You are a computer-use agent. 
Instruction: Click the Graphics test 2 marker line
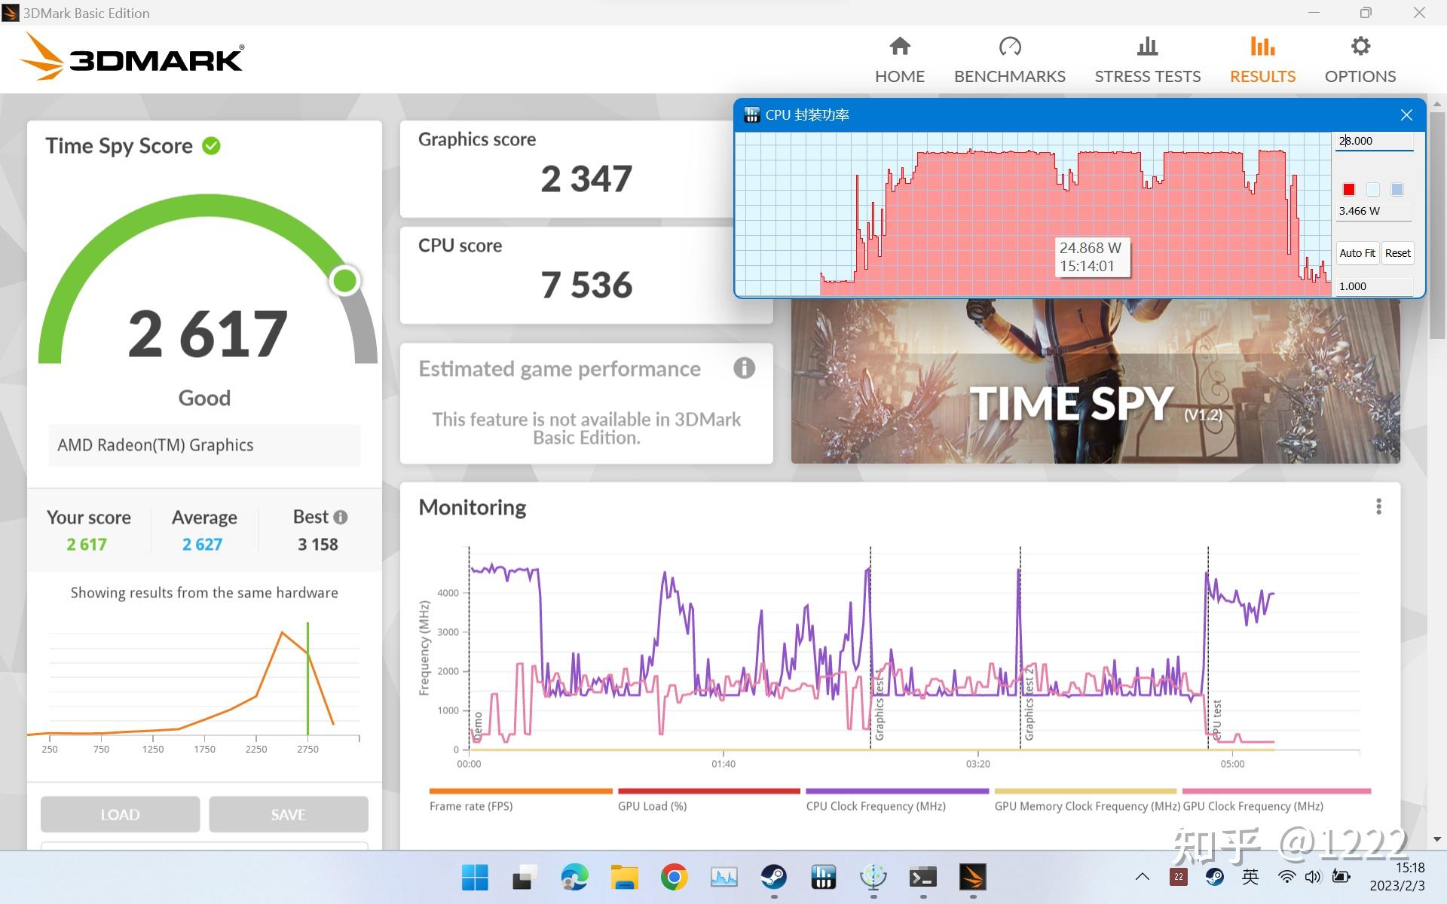[1020, 648]
